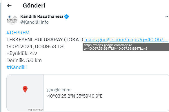Open Kandilli Rasathanesi display name
Screen dimensions: 169x112
(42, 16)
